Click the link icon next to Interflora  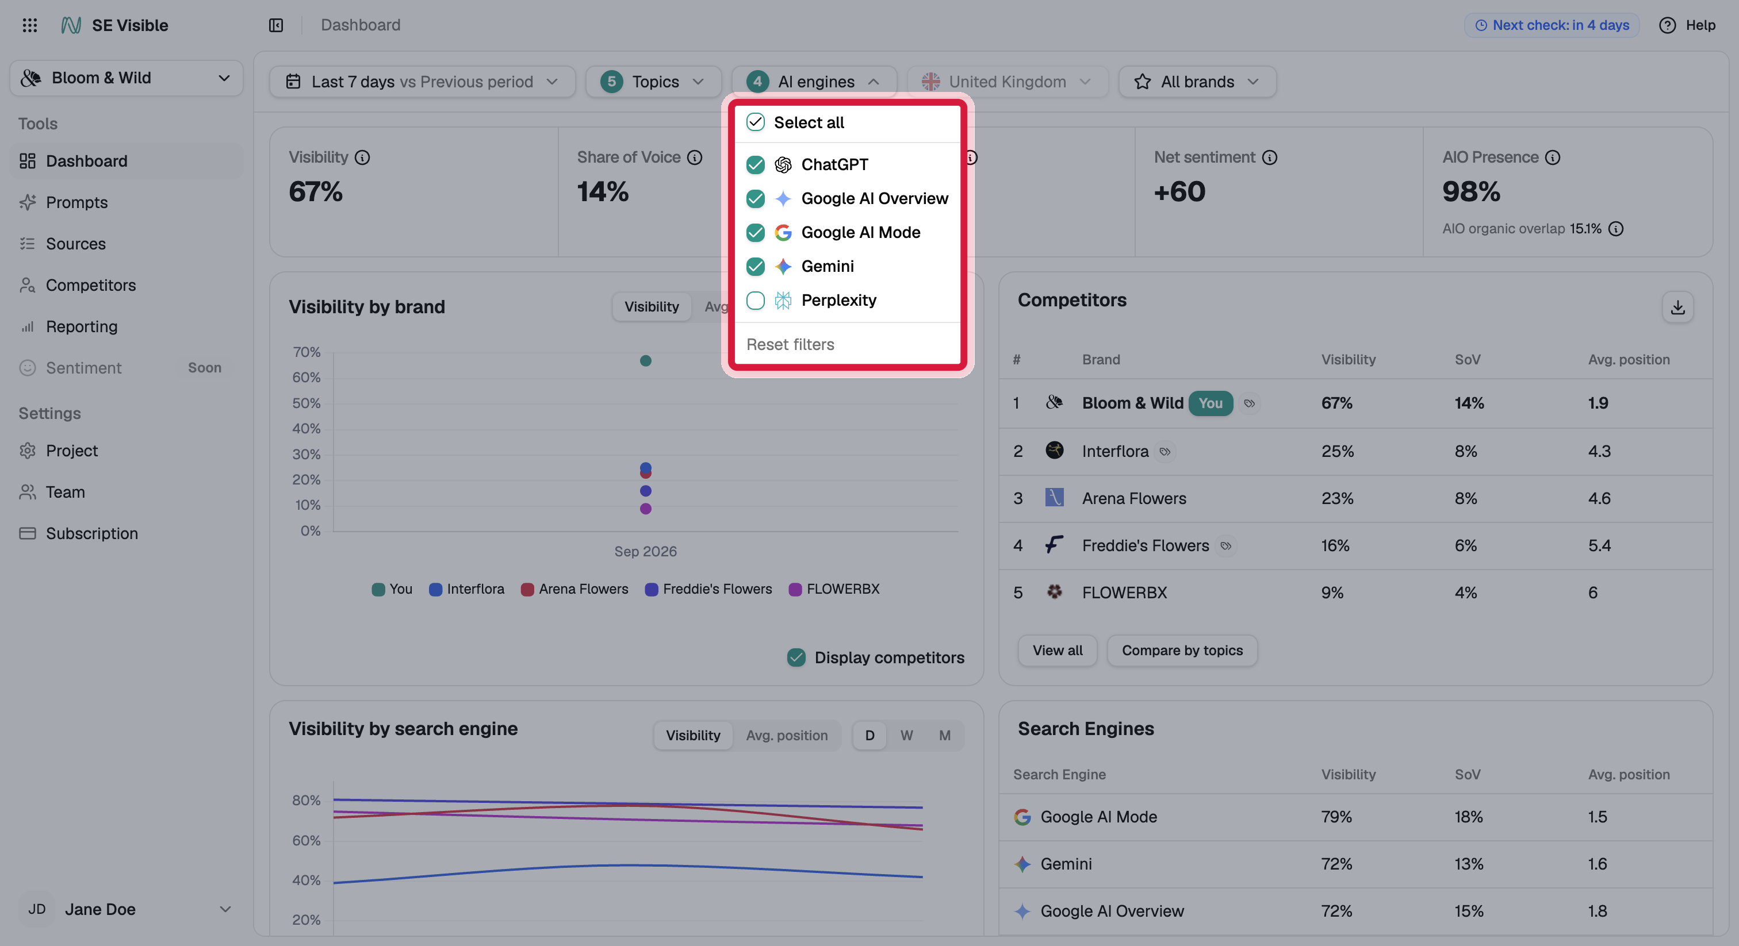1165,451
